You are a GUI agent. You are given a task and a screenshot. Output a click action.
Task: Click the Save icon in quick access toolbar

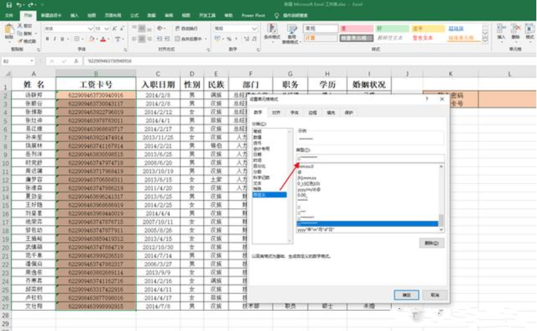coord(9,5)
